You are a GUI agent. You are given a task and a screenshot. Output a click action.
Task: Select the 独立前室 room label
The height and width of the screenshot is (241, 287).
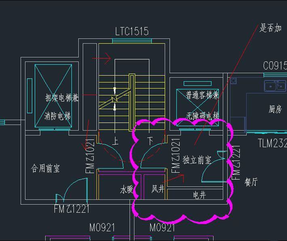tap(197, 160)
